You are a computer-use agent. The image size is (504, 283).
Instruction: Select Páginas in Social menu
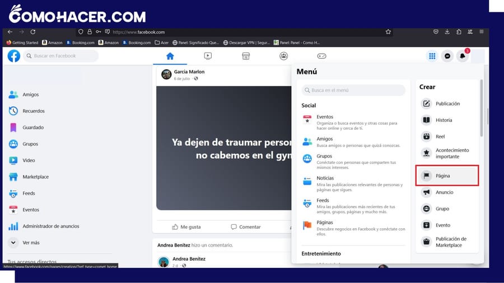coord(353,228)
